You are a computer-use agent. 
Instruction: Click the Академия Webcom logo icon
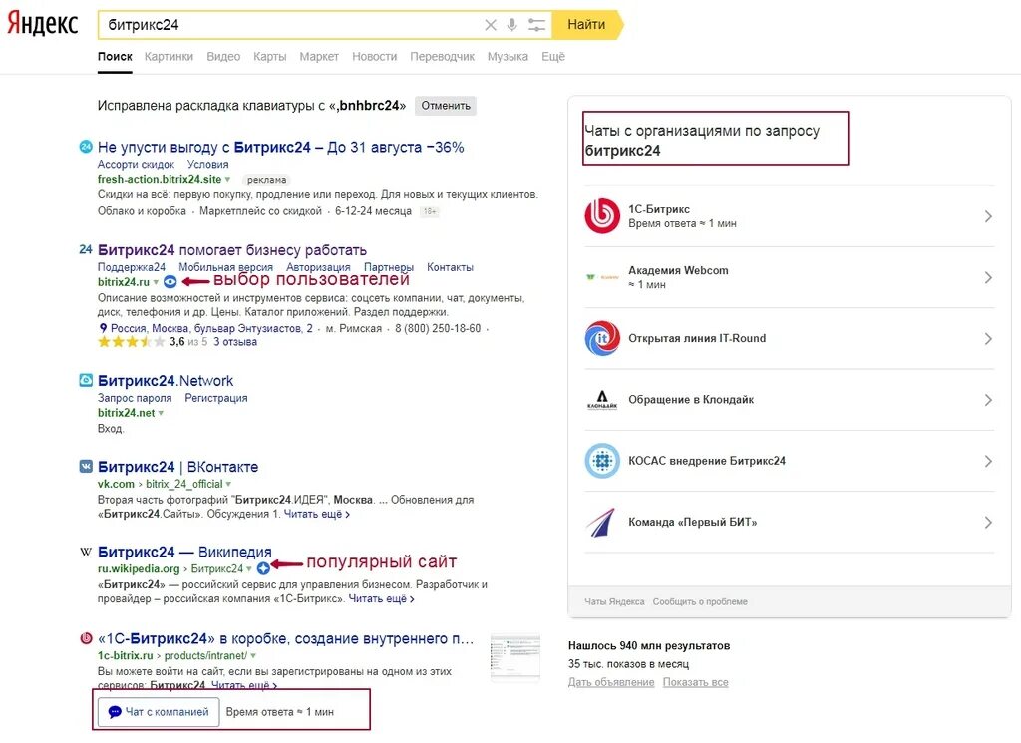click(602, 277)
